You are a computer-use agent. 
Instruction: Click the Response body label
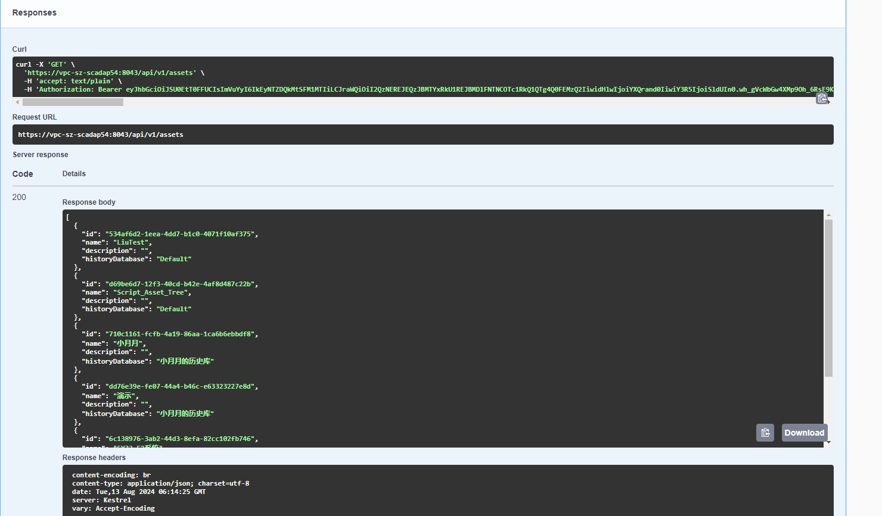click(88, 202)
